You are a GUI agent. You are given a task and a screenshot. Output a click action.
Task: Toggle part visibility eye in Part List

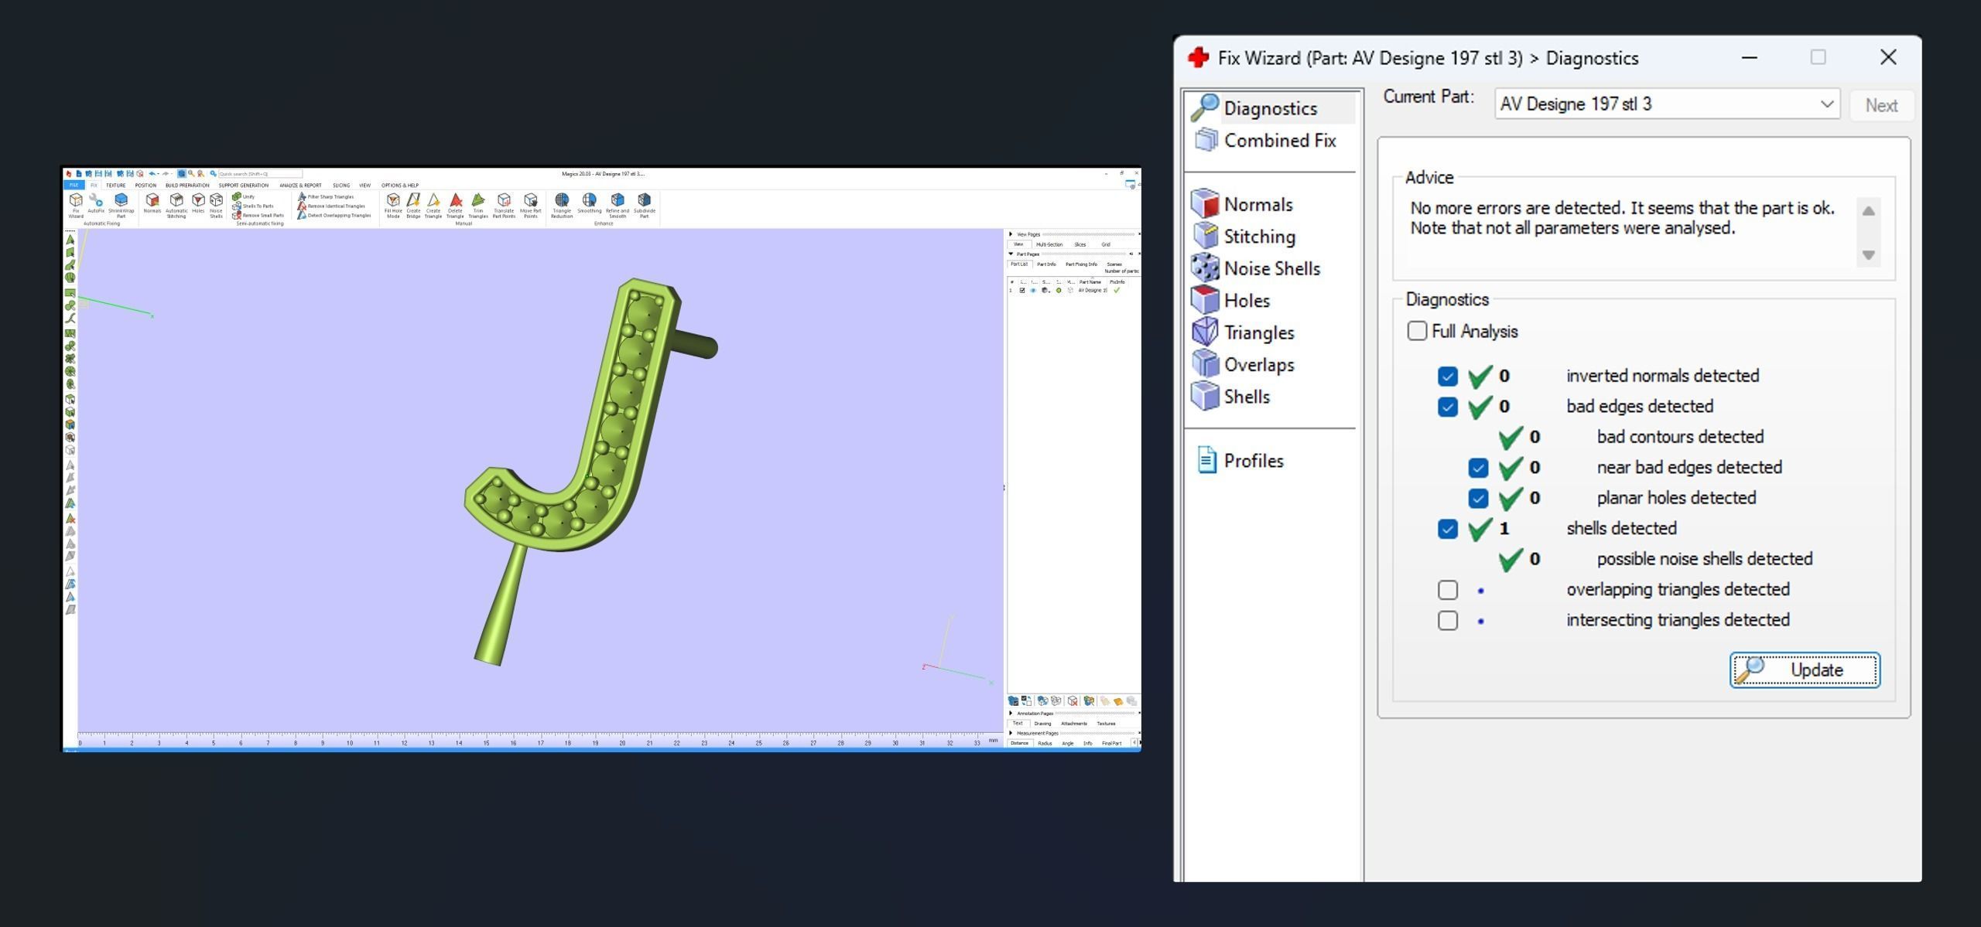(1033, 291)
